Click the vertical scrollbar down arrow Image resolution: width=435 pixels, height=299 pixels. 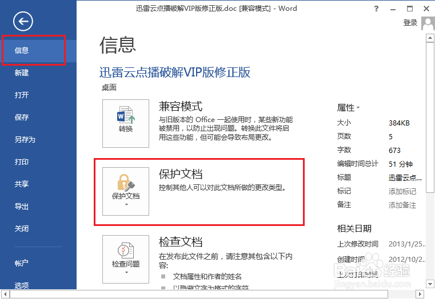point(430,284)
